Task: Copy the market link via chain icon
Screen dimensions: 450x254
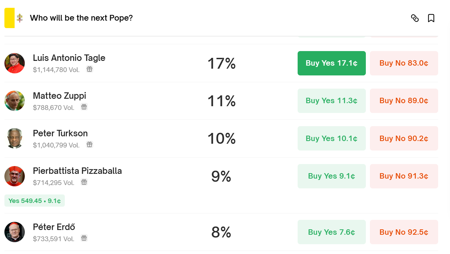Action: coord(415,18)
